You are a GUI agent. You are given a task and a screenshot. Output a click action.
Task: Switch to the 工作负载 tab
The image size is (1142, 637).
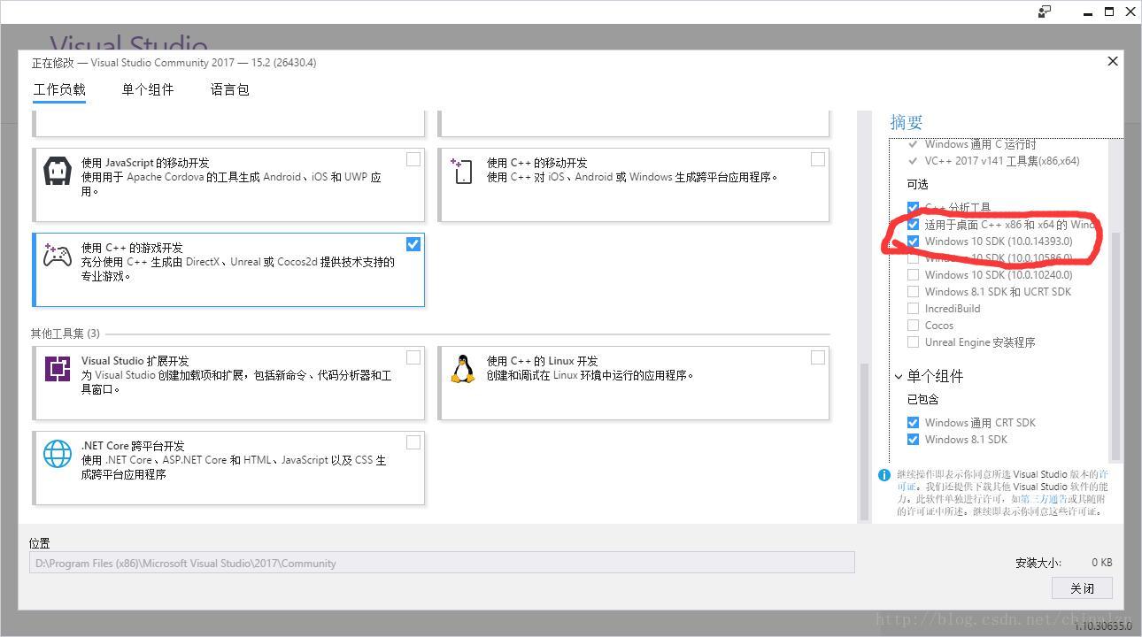(x=59, y=89)
